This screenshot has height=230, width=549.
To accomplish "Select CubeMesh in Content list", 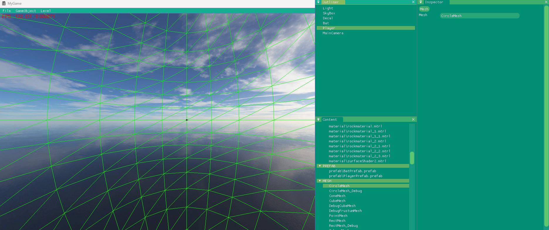I will click(x=337, y=201).
